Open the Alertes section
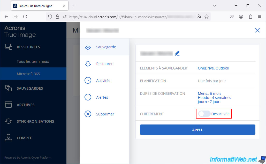This screenshot has width=266, height=164. click(104, 97)
